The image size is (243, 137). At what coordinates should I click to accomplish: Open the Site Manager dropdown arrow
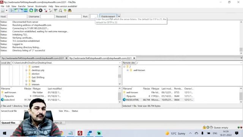click(x=7, y=10)
